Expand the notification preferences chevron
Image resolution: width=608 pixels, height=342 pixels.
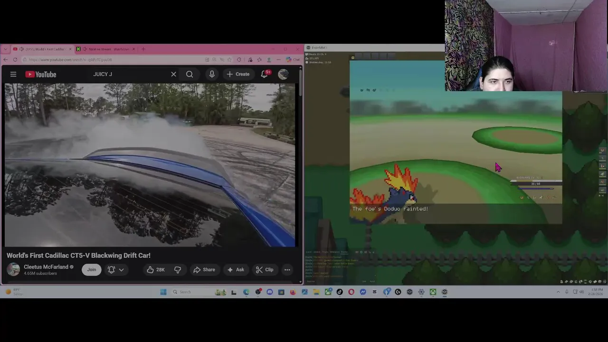[x=122, y=270]
